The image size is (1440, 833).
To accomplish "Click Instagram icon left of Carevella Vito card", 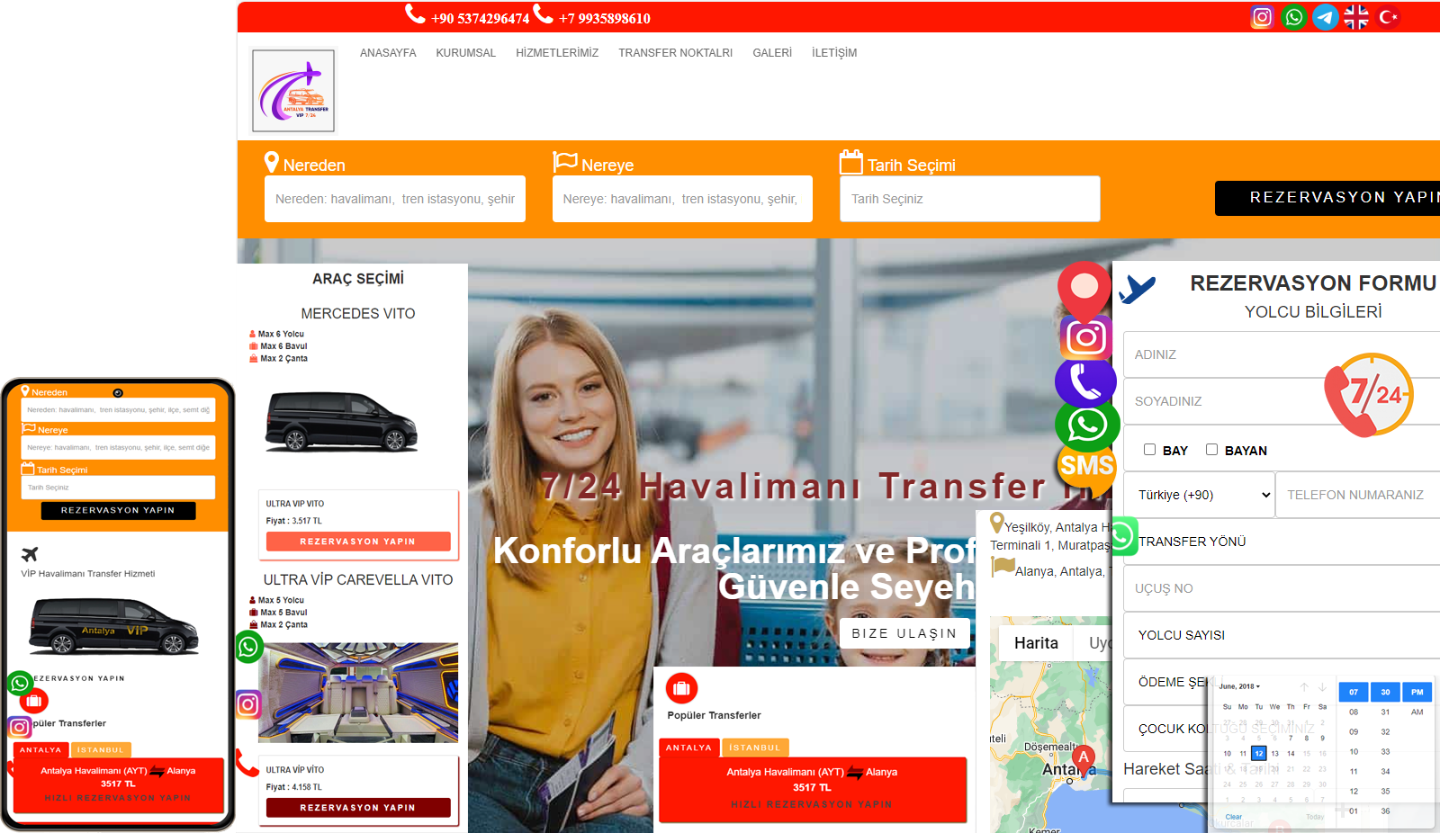I will pyautogui.click(x=248, y=704).
